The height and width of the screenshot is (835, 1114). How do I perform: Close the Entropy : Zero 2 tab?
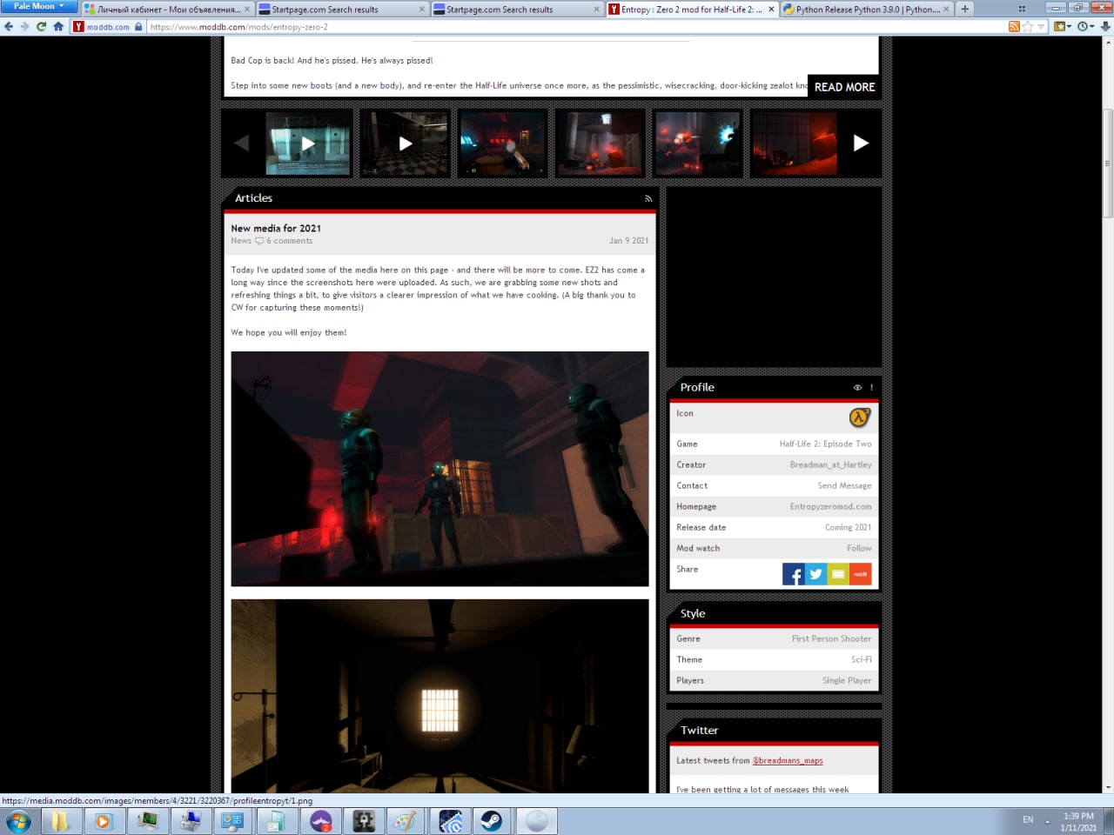click(771, 10)
